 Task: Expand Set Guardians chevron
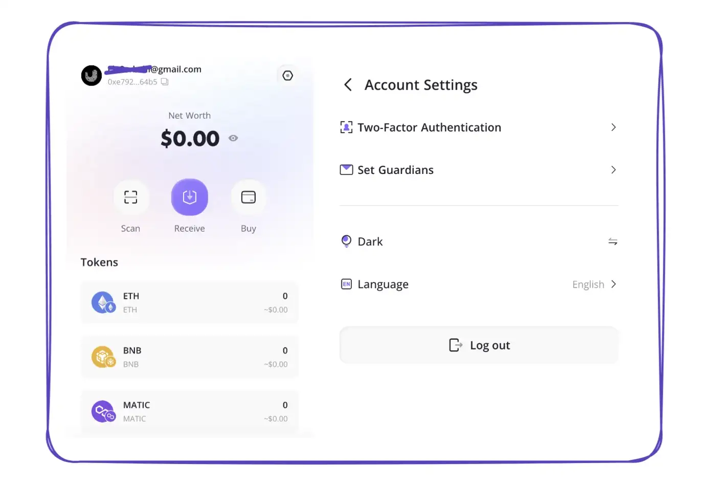[614, 170]
